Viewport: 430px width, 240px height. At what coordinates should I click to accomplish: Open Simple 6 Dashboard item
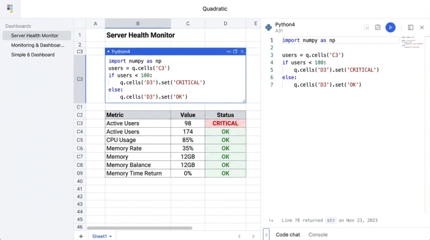pos(33,55)
